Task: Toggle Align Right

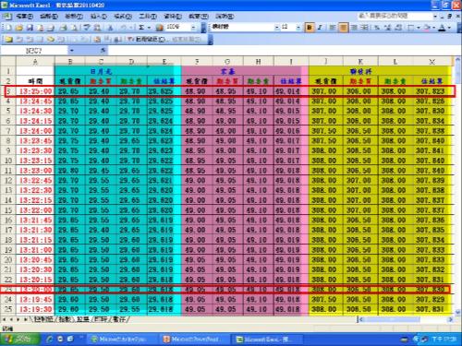Action: point(354,28)
